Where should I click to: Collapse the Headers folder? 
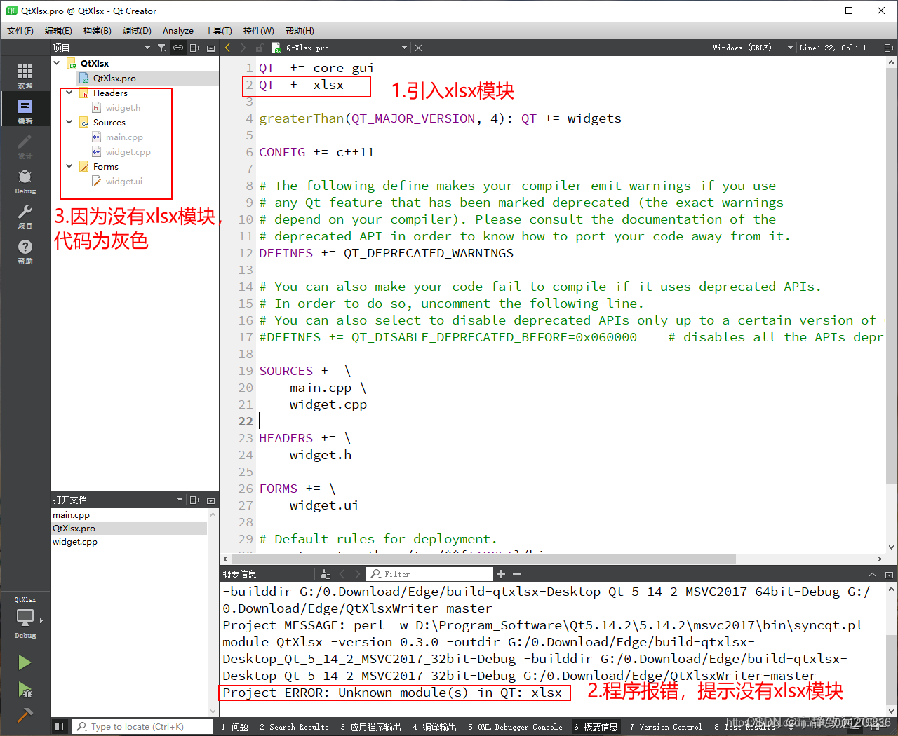tap(69, 93)
